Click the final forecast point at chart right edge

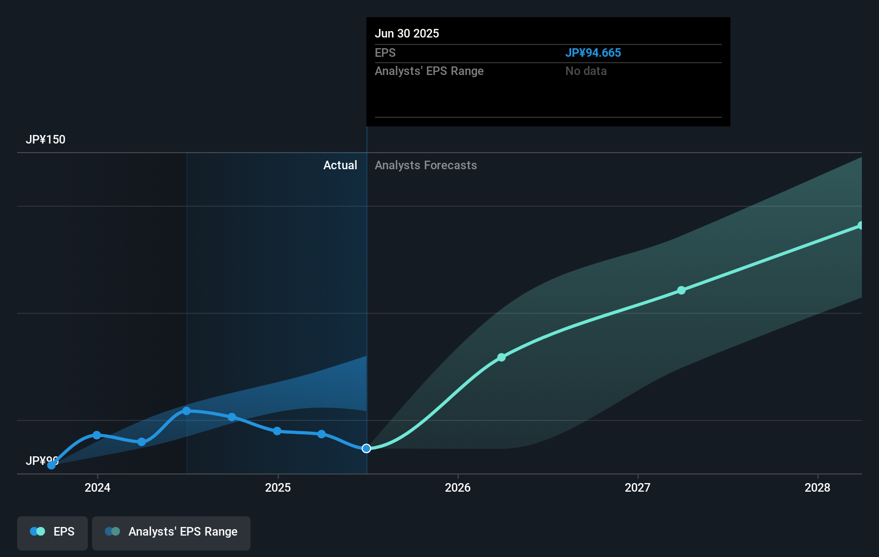pos(861,224)
